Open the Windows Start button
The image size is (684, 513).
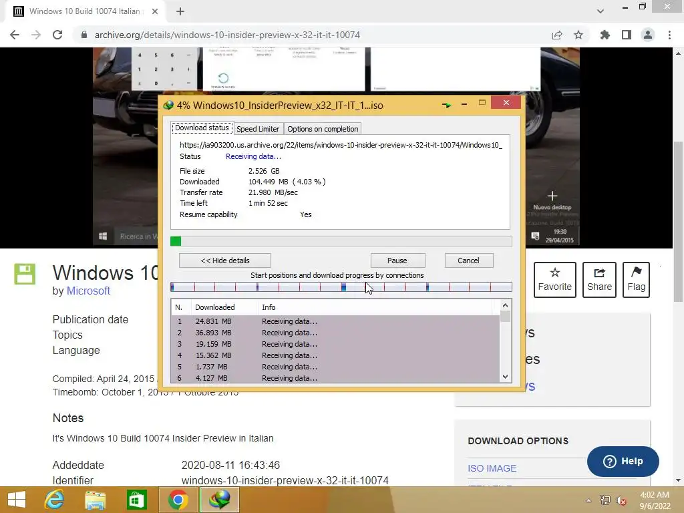click(x=17, y=500)
